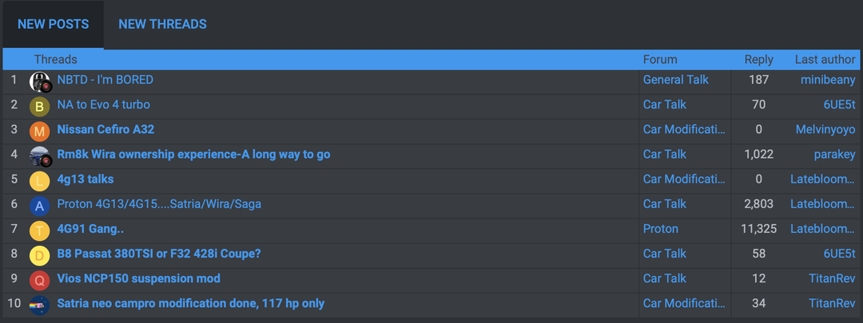Image resolution: width=863 pixels, height=323 pixels.
Task: Open Melvinyoyo's last author profile link
Action: 825,129
